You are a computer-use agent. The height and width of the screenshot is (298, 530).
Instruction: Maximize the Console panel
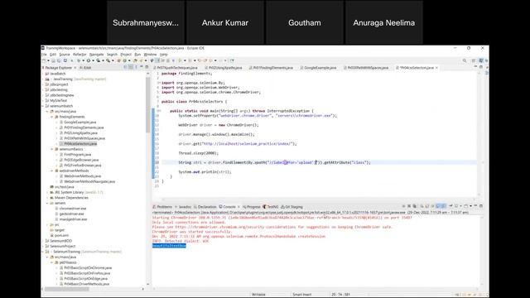(x=481, y=206)
